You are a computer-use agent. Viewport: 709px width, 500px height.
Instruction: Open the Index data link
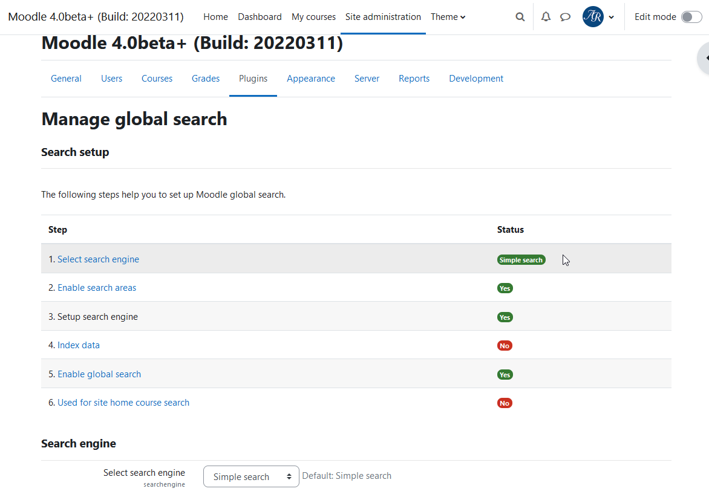tap(78, 345)
